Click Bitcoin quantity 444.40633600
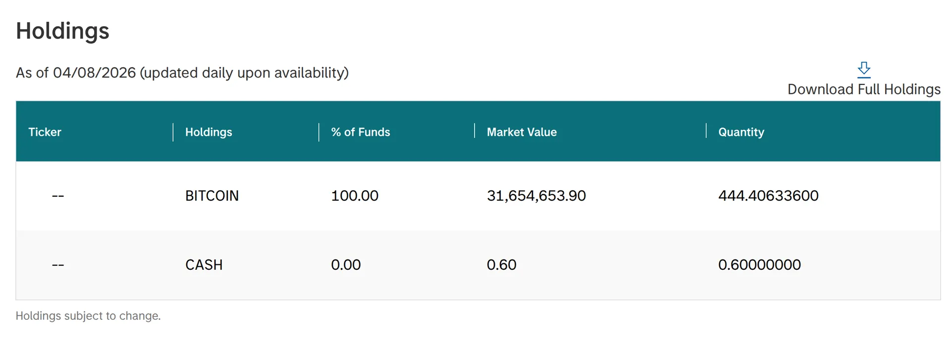The height and width of the screenshot is (340, 951). coord(768,196)
